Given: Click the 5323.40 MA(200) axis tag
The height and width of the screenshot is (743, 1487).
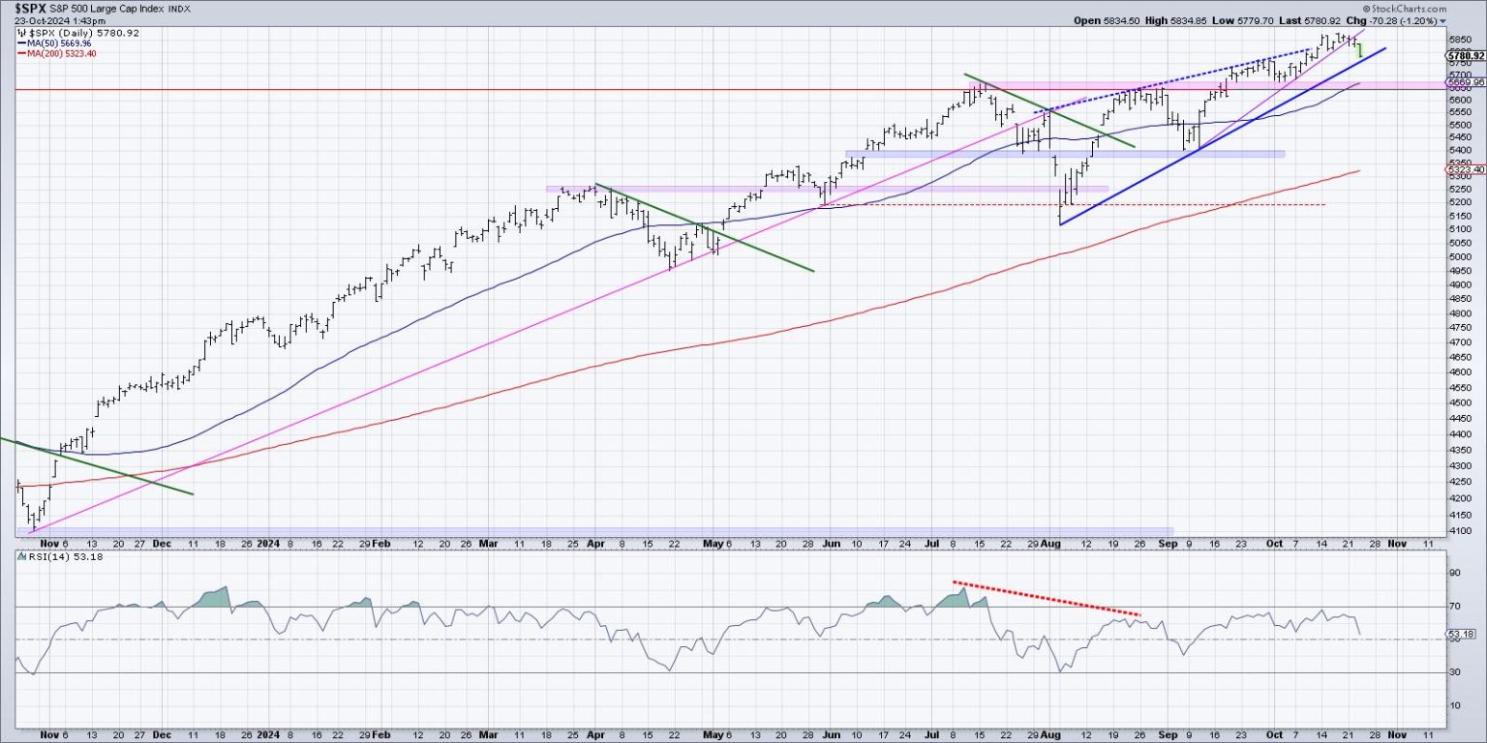Looking at the screenshot, I should point(1468,169).
